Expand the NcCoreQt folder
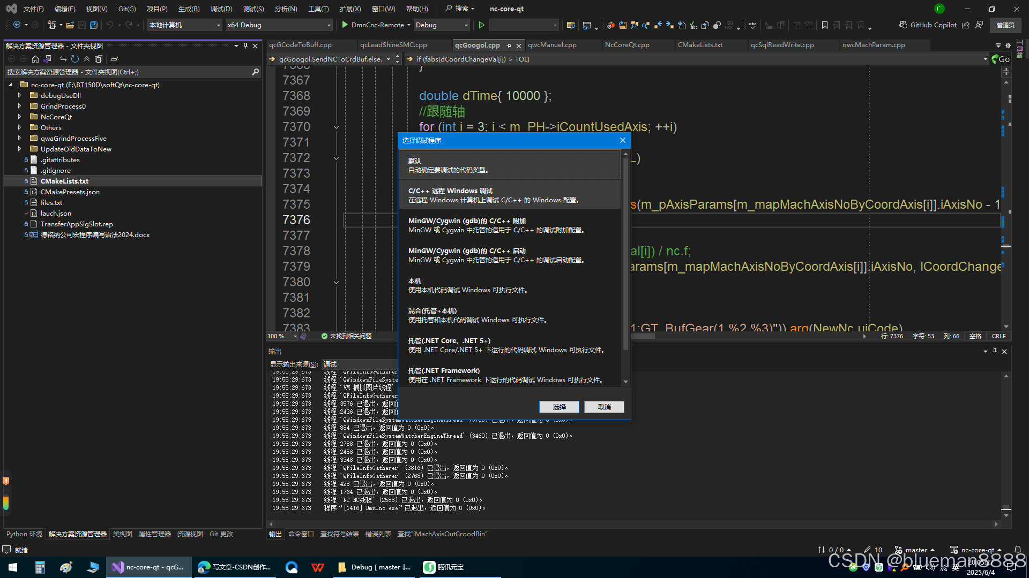The width and height of the screenshot is (1029, 578). click(x=20, y=117)
